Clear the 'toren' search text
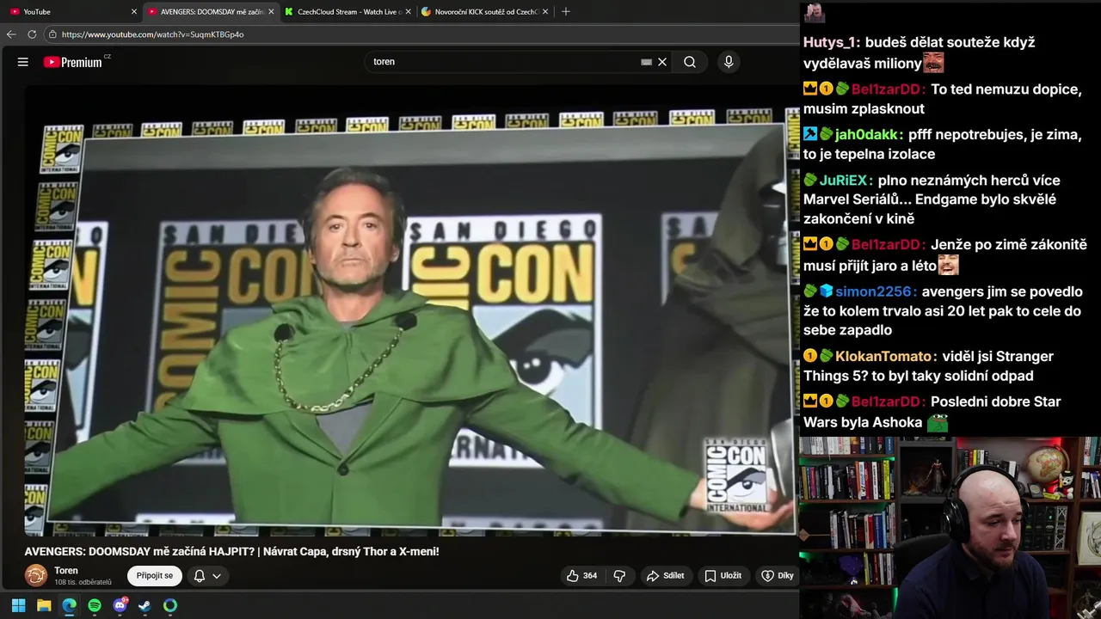This screenshot has width=1101, height=619. (x=662, y=62)
